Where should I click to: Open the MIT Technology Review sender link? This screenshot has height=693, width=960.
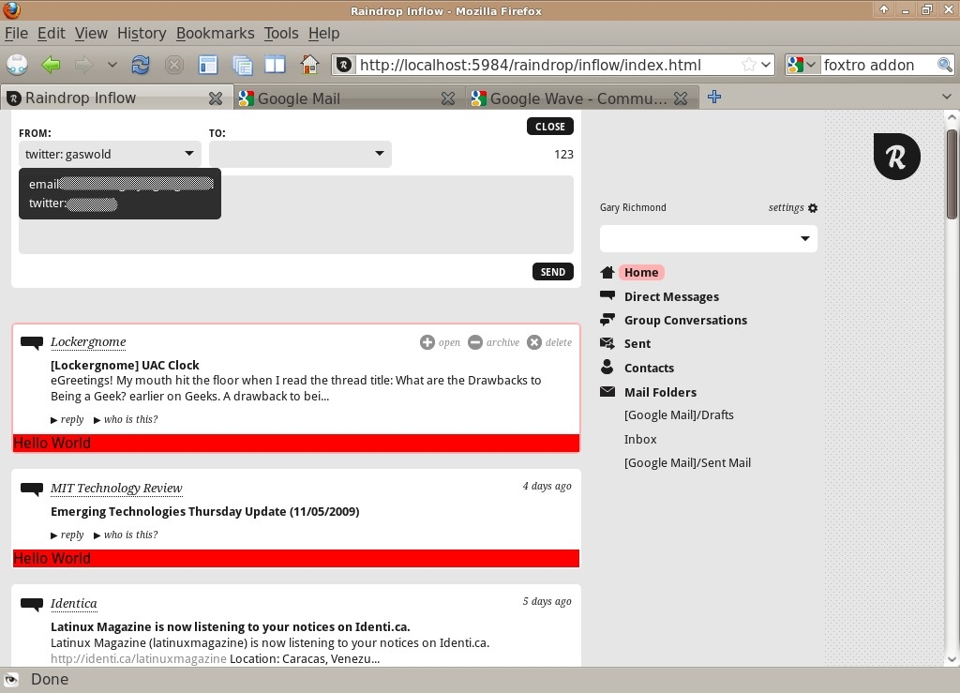116,488
